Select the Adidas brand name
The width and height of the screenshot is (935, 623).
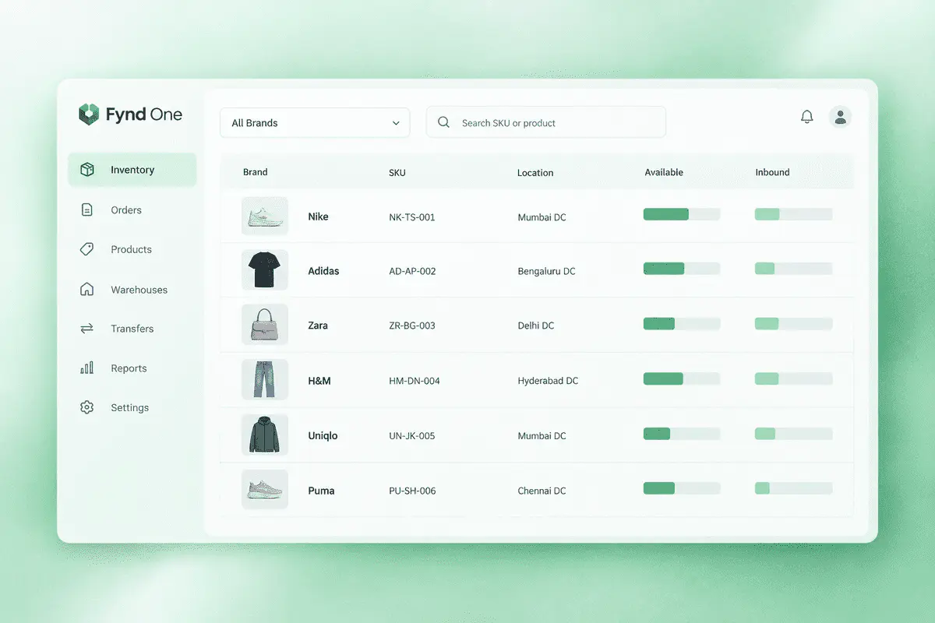[x=323, y=271]
